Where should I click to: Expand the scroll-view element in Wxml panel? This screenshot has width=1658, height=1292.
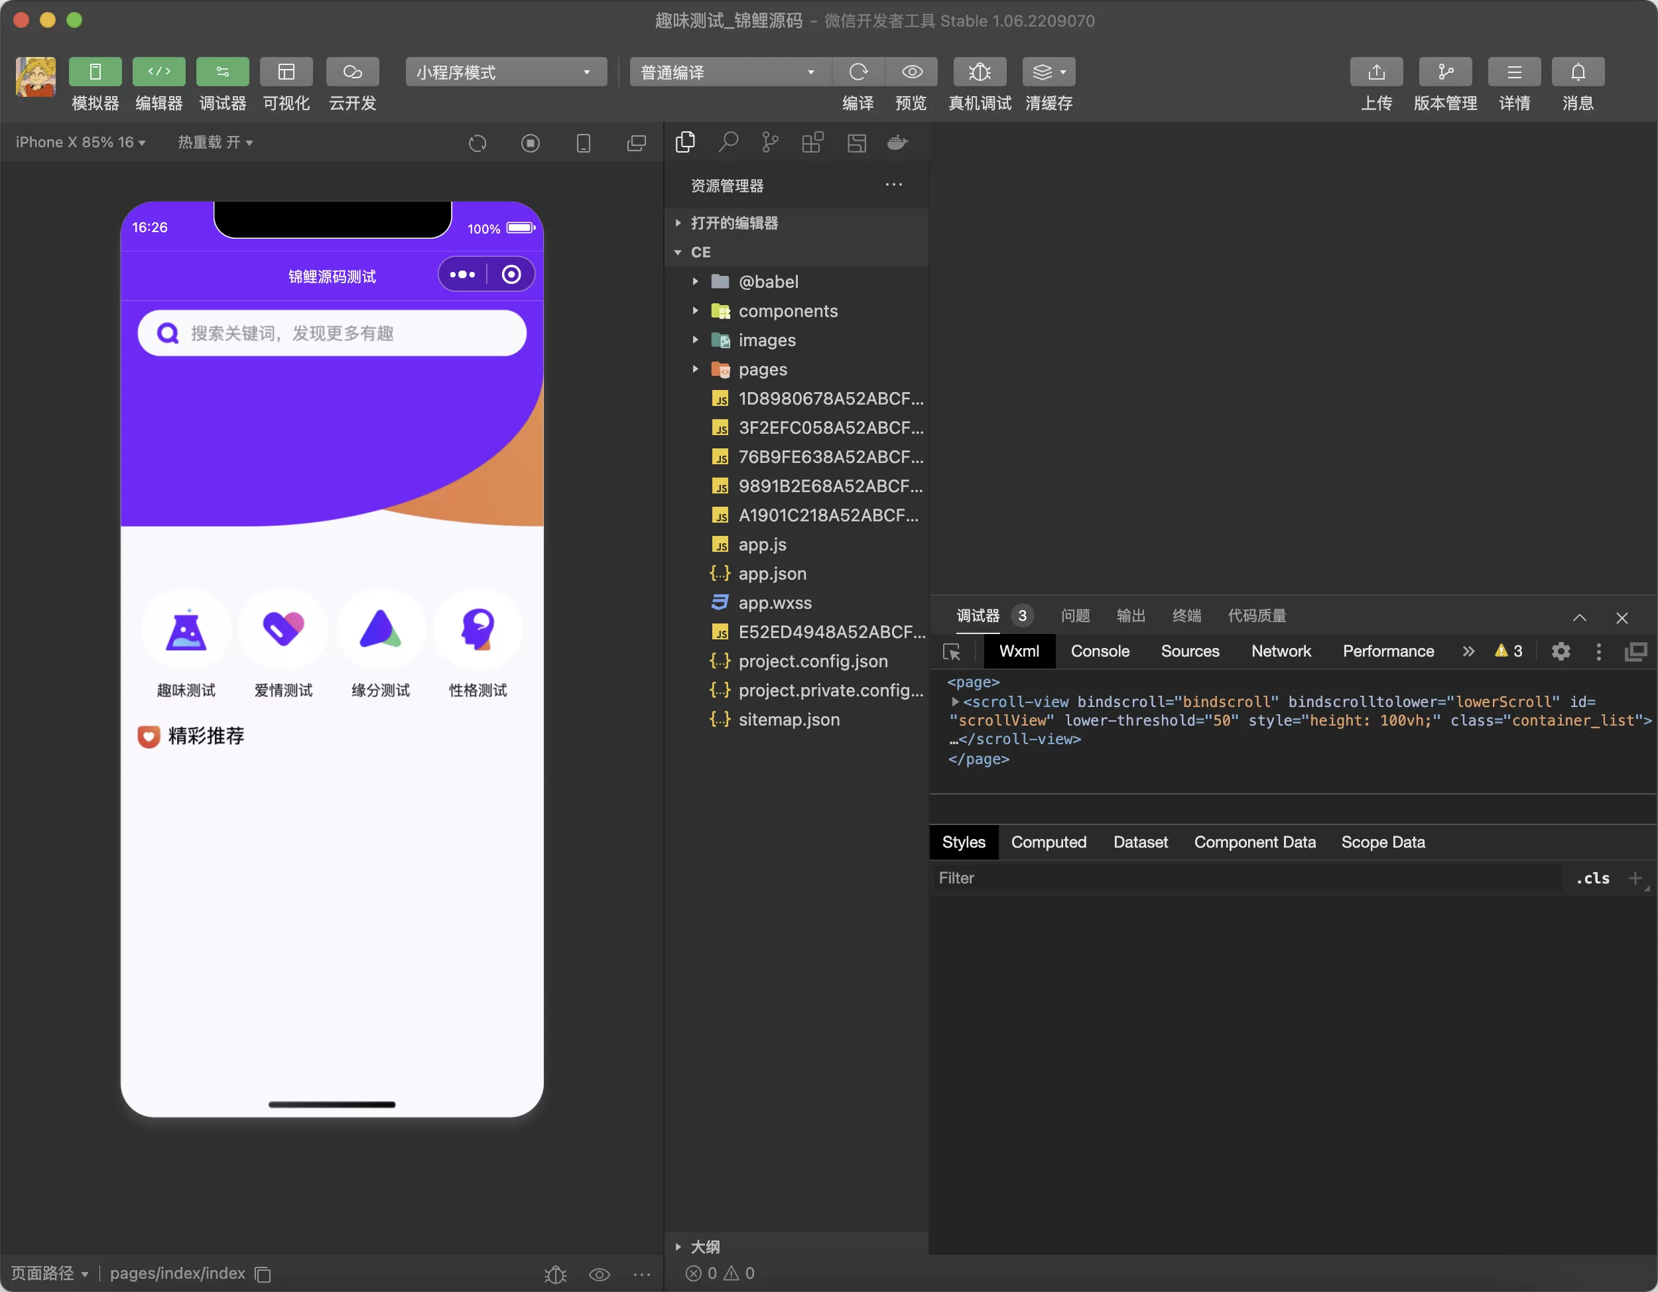tap(952, 702)
